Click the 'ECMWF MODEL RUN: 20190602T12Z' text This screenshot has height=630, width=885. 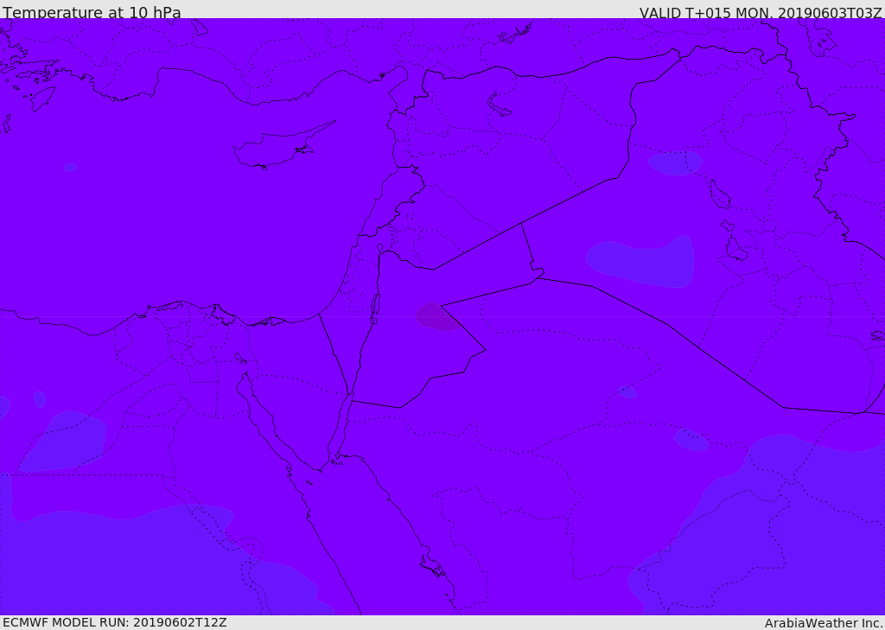[x=115, y=622]
